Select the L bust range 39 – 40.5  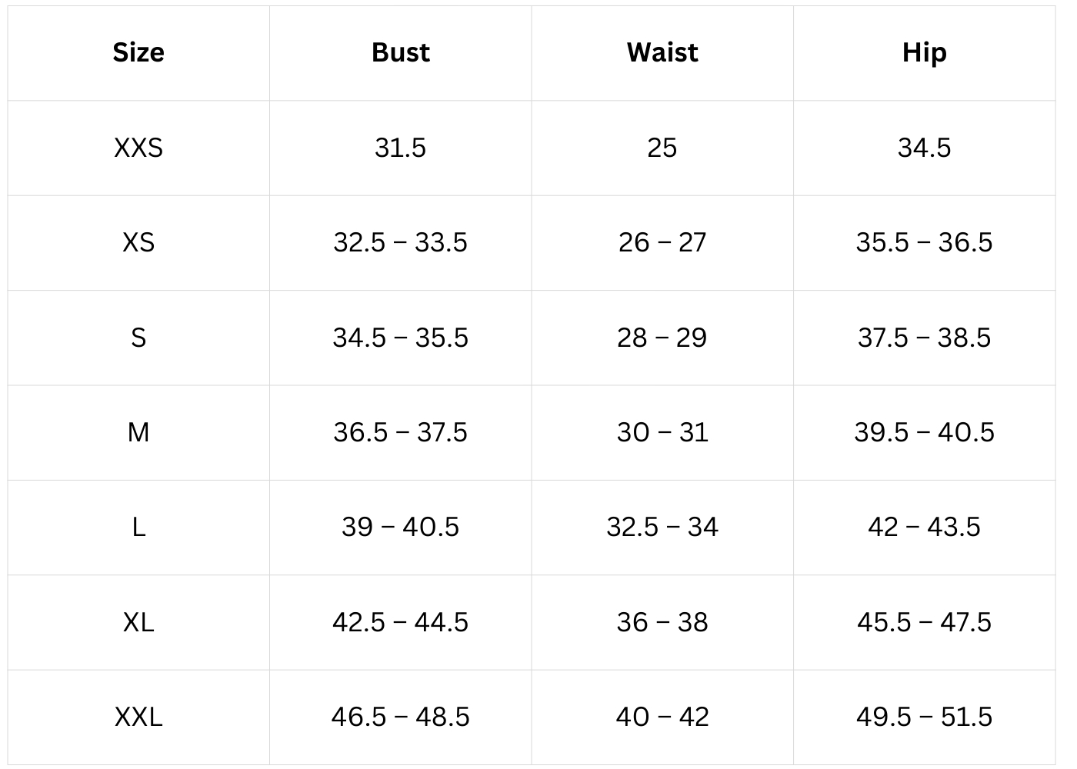pyautogui.click(x=400, y=528)
